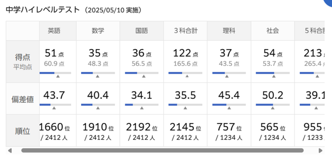Click the 社会 column header
The height and width of the screenshot is (156, 332).
click(x=273, y=31)
